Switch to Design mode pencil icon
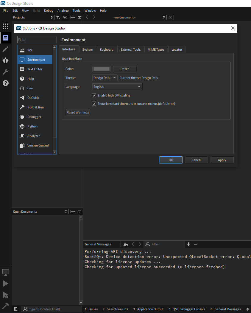The width and height of the screenshot is (251, 313). click(5, 49)
